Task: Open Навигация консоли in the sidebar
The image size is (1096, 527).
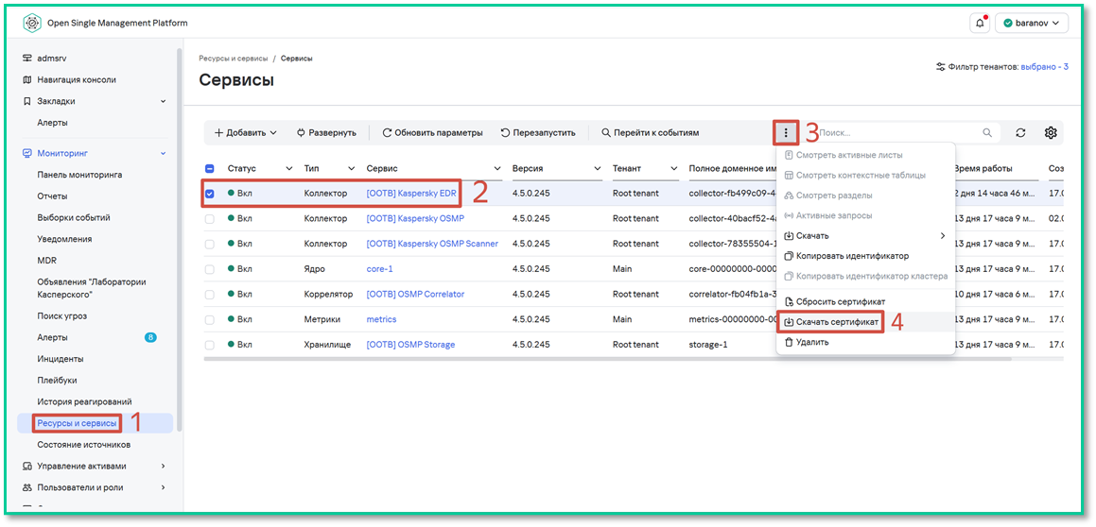Action: [x=77, y=79]
